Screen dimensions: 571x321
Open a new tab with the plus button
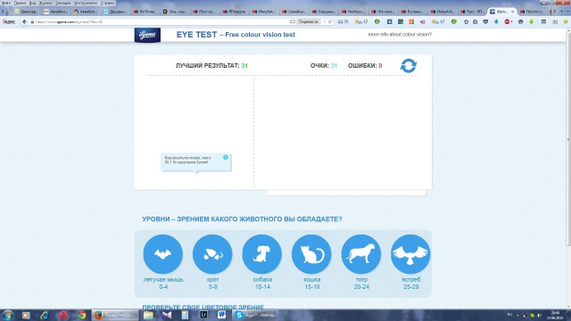pos(561,12)
